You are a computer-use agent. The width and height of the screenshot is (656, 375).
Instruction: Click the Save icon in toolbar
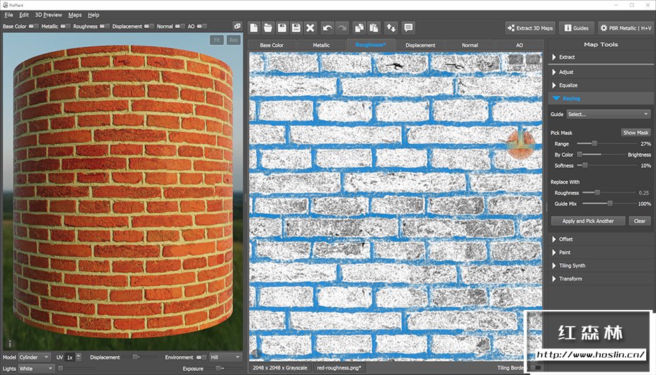[282, 28]
